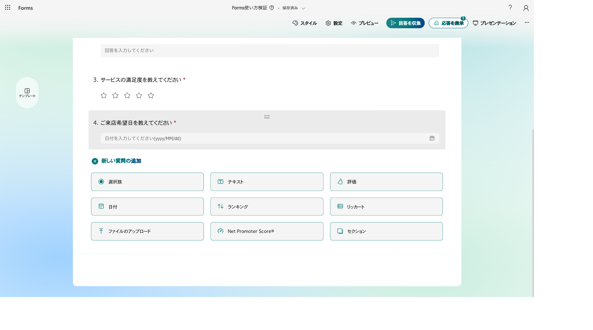Open the help question mark icon
Image resolution: width=593 pixels, height=330 pixels.
pyautogui.click(x=510, y=7)
